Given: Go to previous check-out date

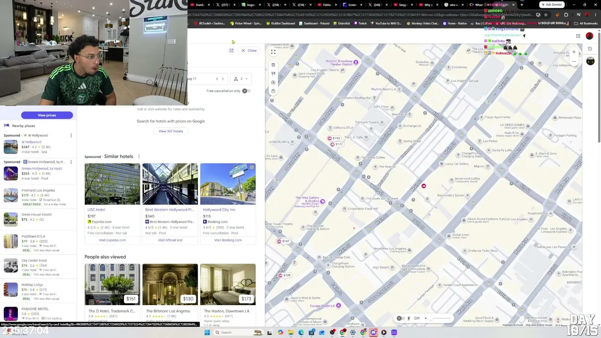Looking at the screenshot, I should (x=217, y=79).
